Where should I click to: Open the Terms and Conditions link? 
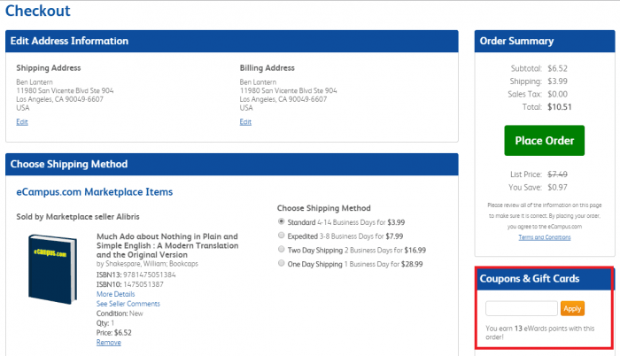[545, 237]
